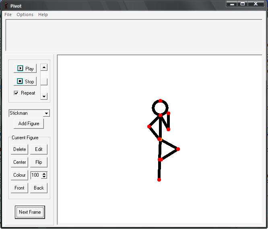
Task: Flip the current figure
Action: tap(39, 162)
